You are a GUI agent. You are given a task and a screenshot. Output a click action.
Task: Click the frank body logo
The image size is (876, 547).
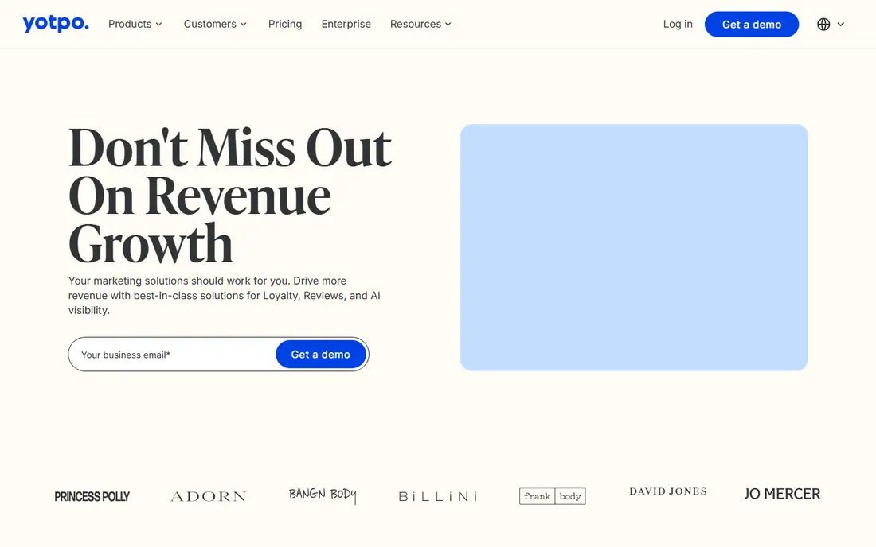pyautogui.click(x=553, y=496)
